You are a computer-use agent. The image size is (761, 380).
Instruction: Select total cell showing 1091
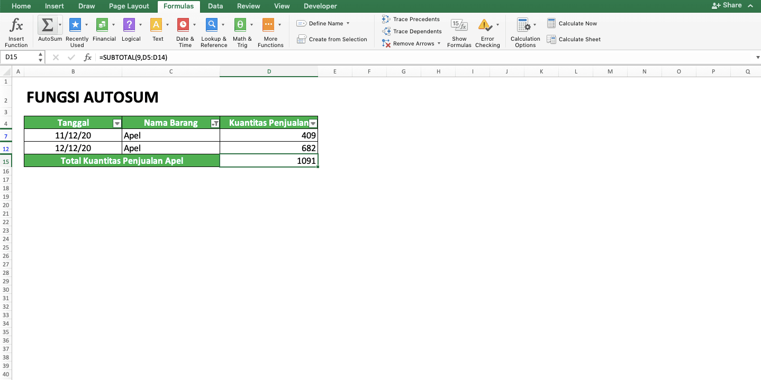pos(269,161)
